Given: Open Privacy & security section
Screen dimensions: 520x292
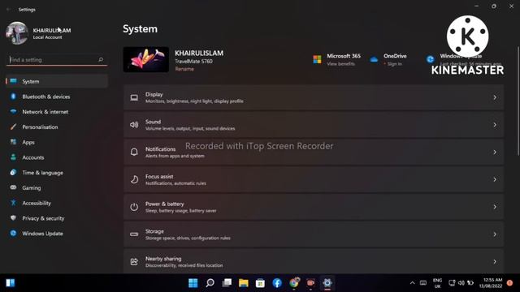Looking at the screenshot, I should [x=57, y=218].
